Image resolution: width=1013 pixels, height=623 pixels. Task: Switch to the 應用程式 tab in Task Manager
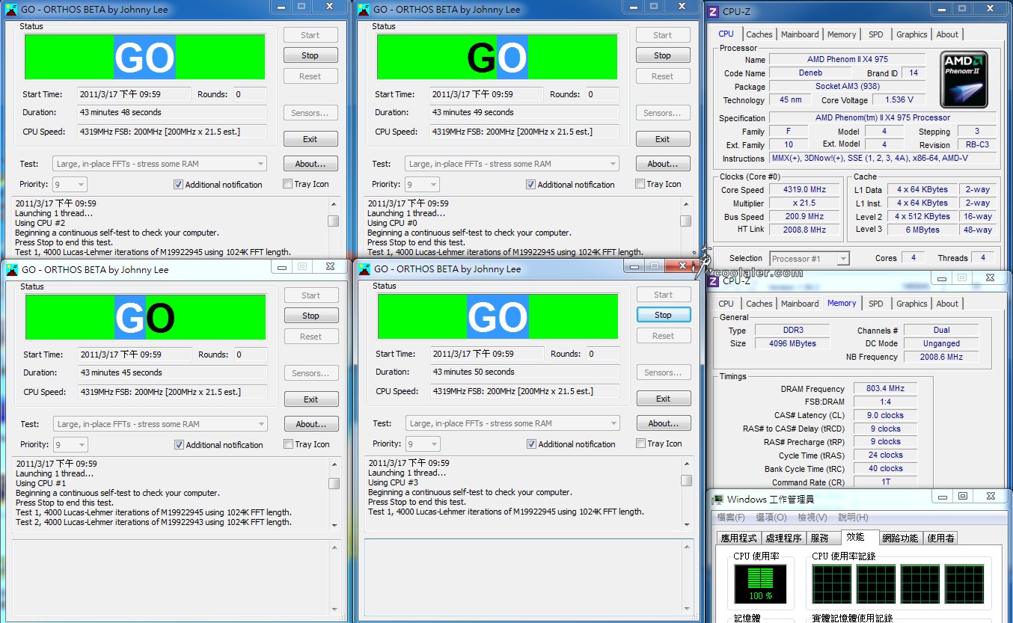coord(738,538)
